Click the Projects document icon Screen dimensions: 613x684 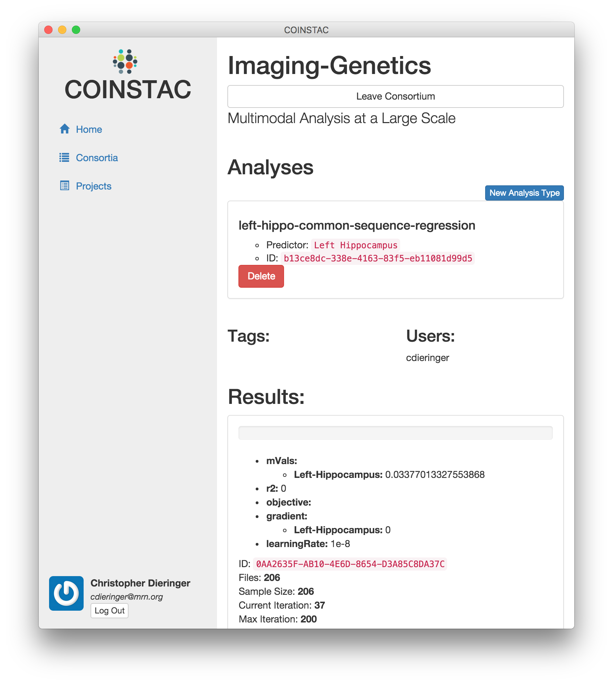pyautogui.click(x=65, y=186)
